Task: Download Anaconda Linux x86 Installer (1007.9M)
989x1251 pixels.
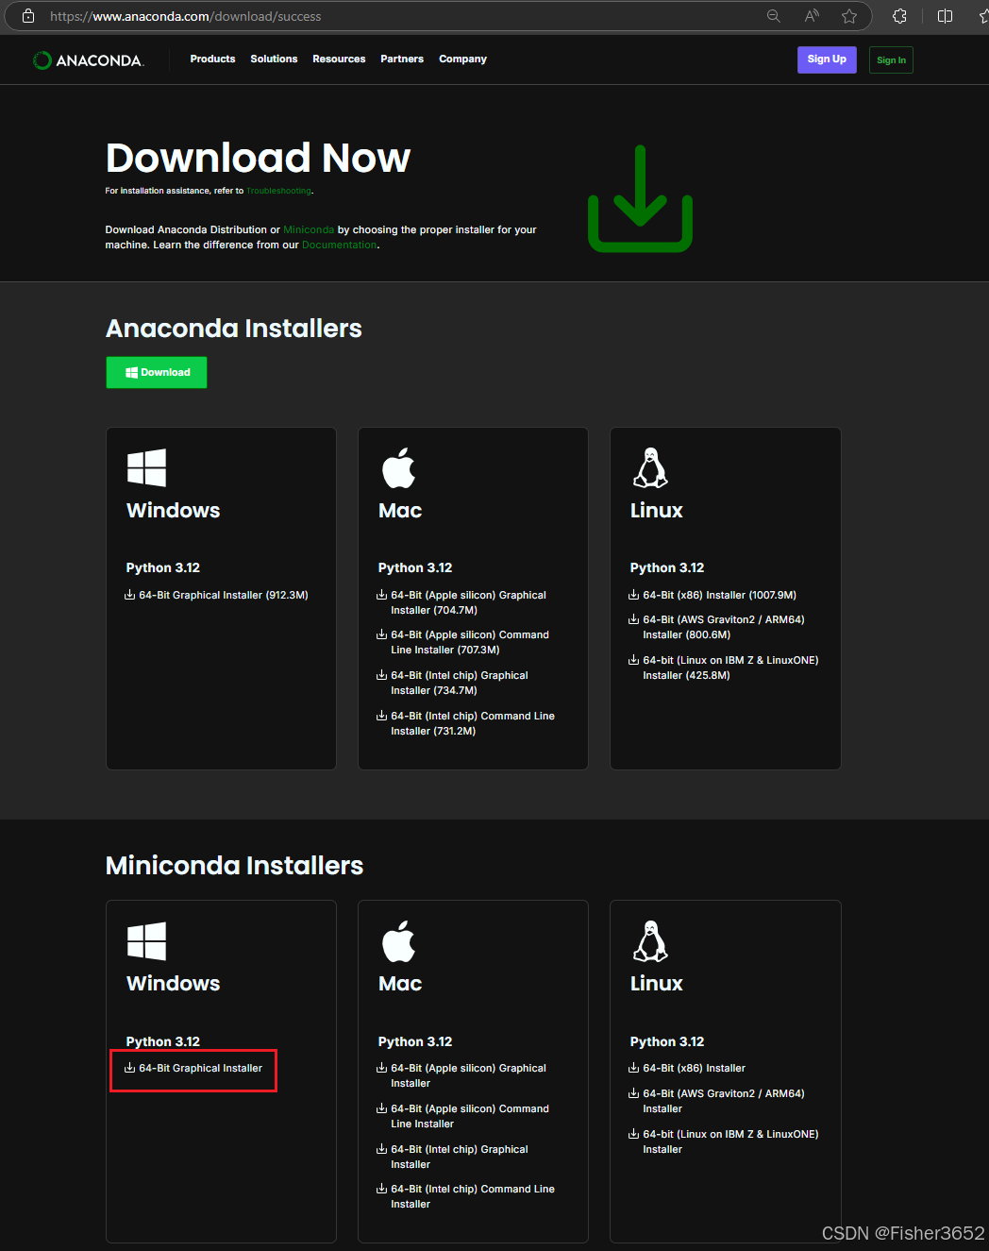Action: coord(712,595)
